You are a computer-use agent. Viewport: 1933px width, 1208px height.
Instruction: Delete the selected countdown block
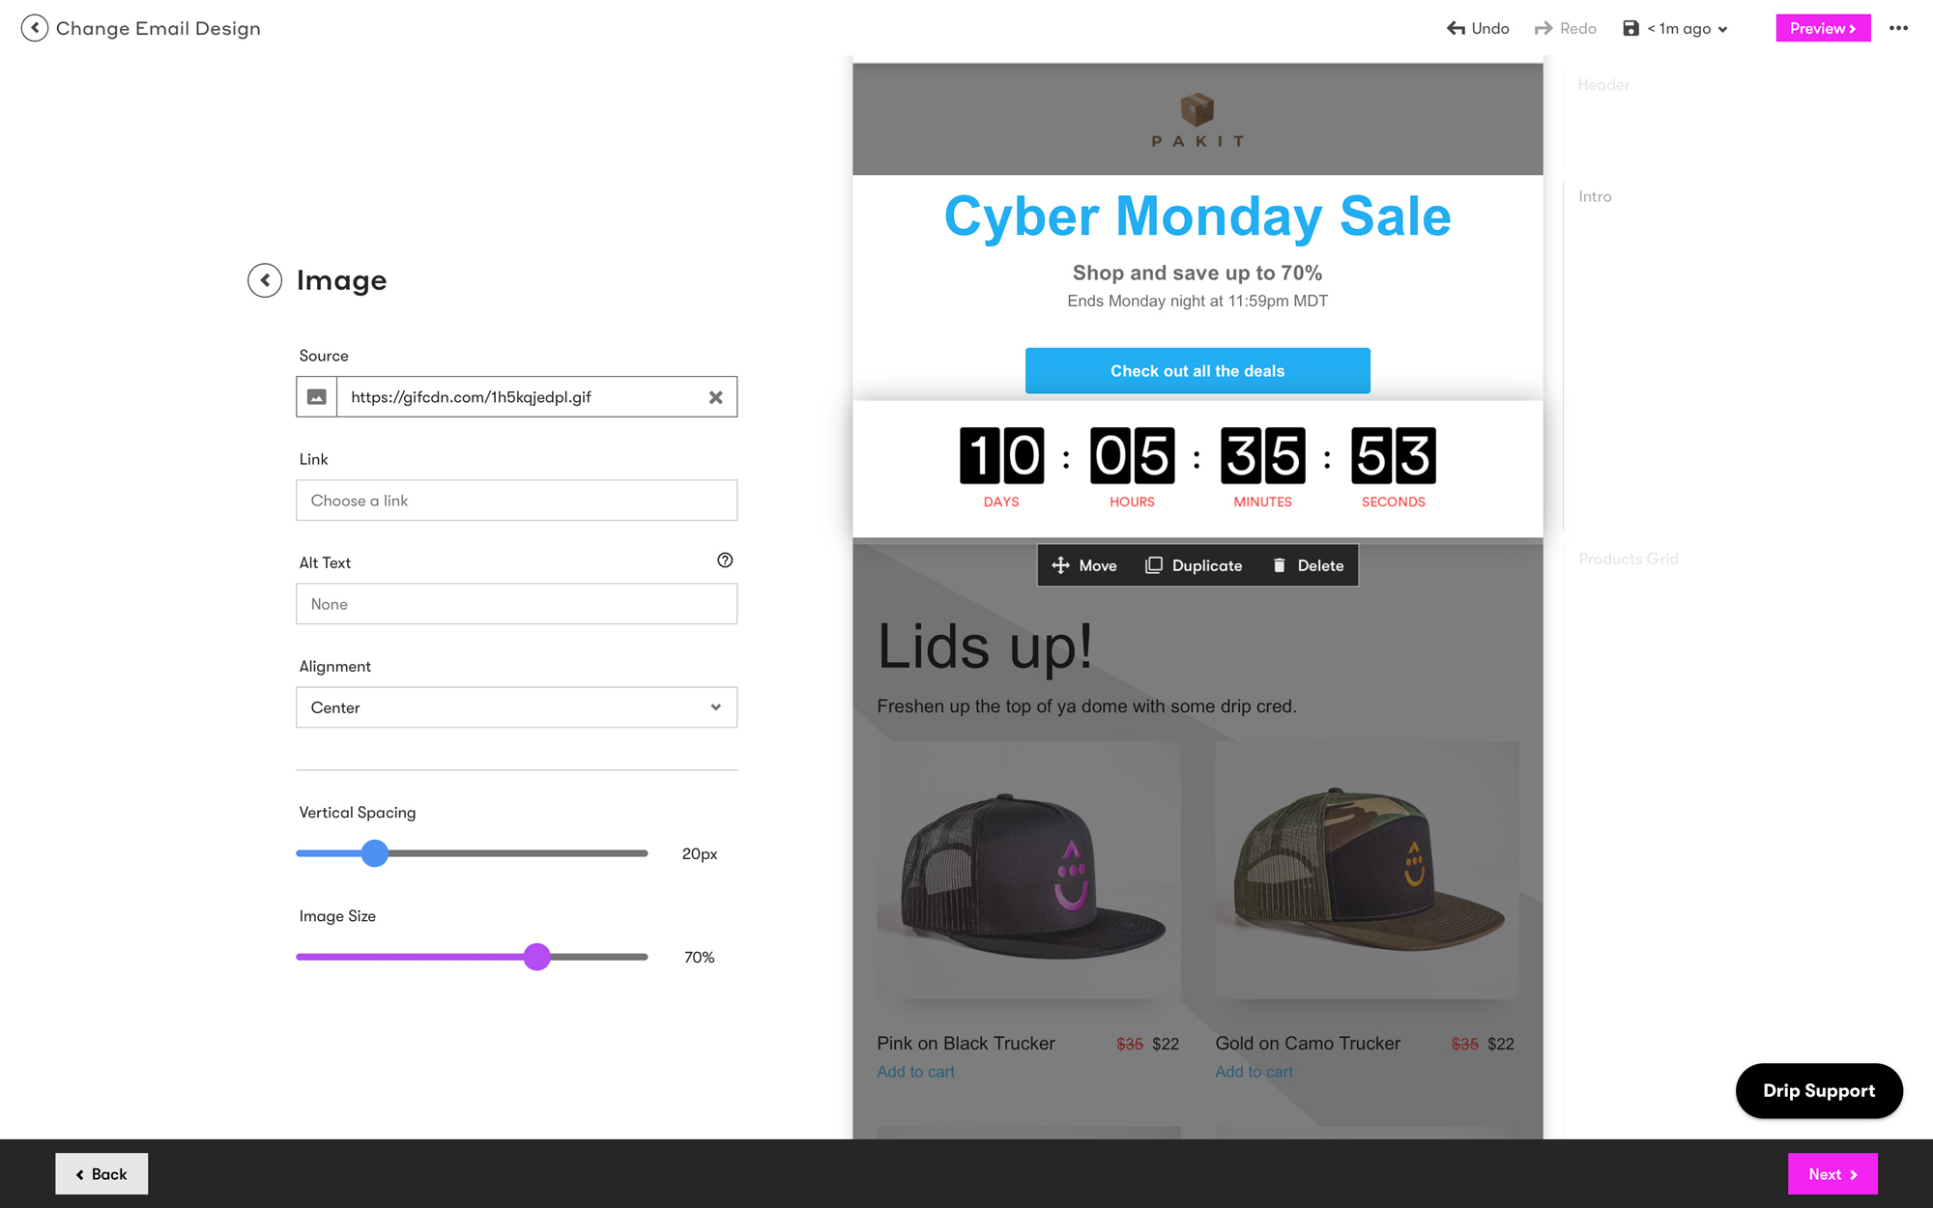(1308, 565)
